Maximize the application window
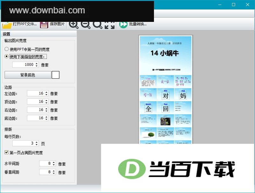Image resolution: width=255 pixels, height=193 pixels. (234, 4)
